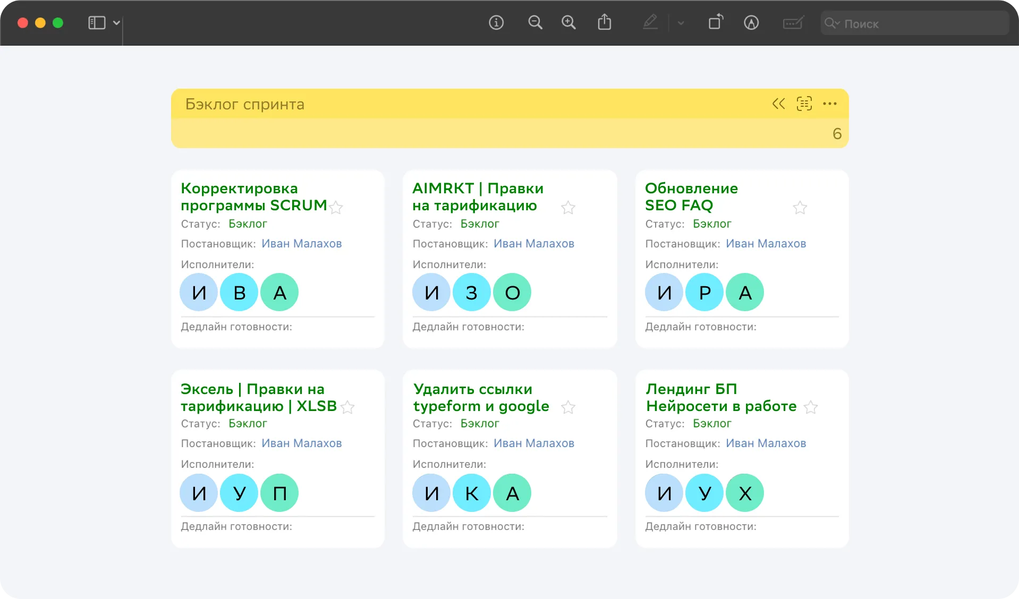Click the green П assignee avatar

point(279,493)
